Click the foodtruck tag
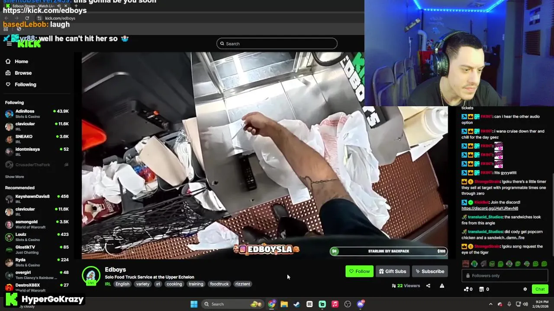This screenshot has width=554, height=311. click(219, 284)
